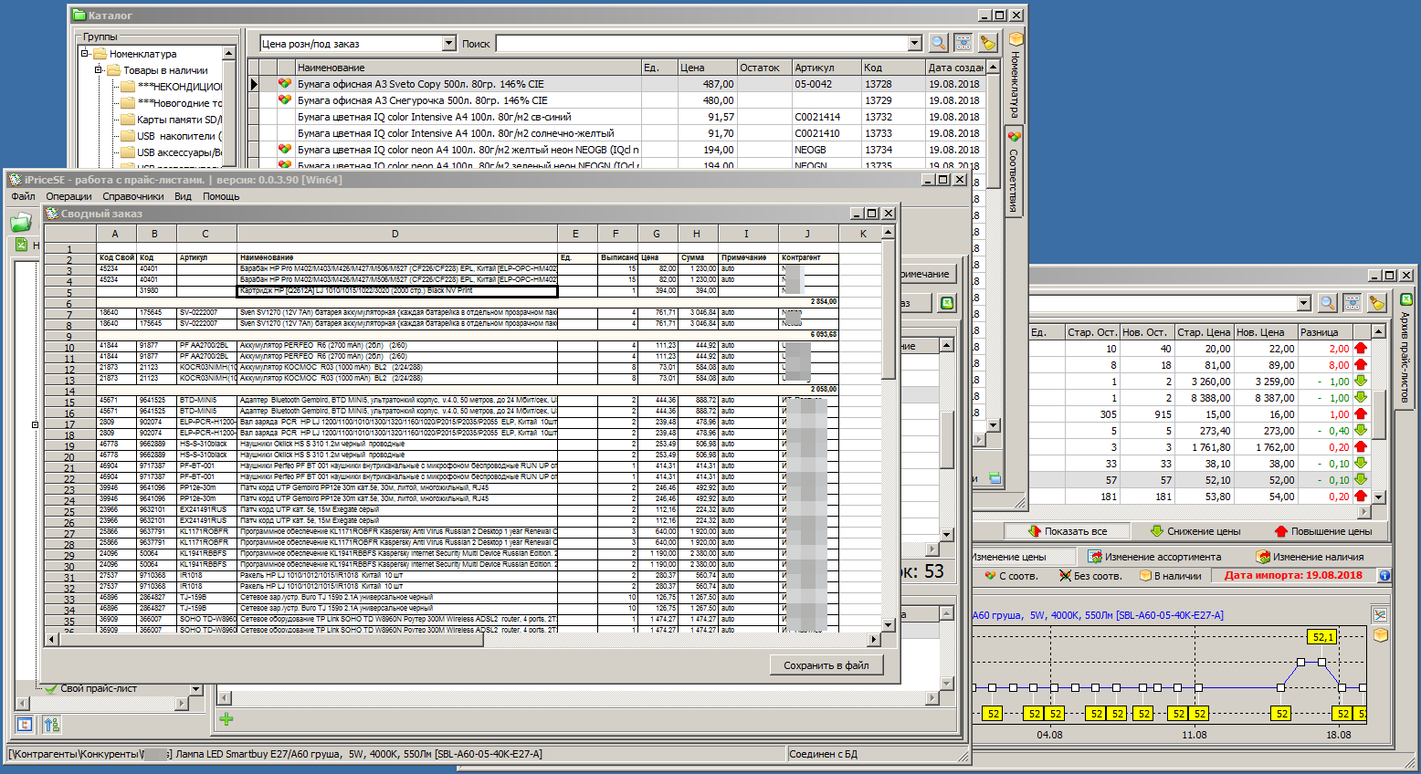Click the sort tree icon at bottom left
The width and height of the screenshot is (1421, 774).
(x=51, y=725)
